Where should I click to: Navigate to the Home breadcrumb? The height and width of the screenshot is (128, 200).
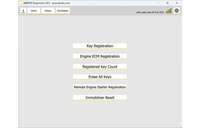(x=34, y=11)
